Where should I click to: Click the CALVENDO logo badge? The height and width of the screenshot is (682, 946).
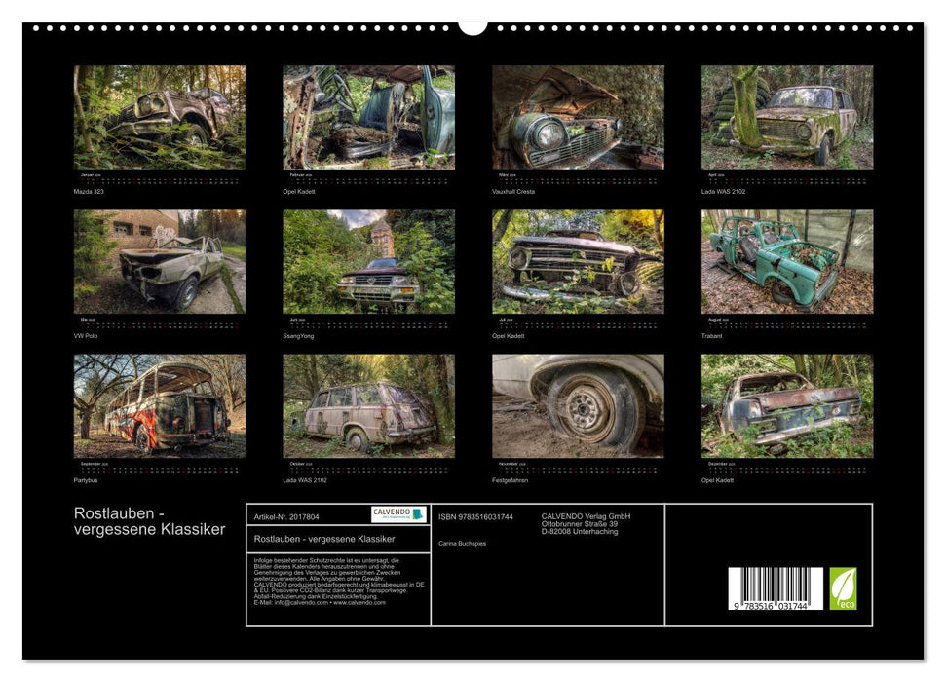(398, 514)
